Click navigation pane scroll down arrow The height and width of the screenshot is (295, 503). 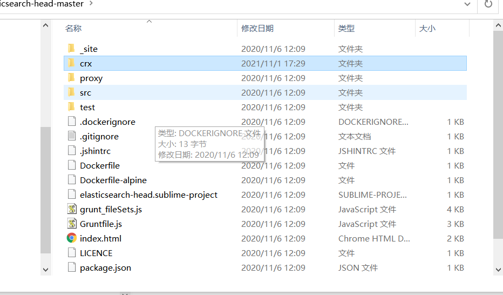(45, 270)
